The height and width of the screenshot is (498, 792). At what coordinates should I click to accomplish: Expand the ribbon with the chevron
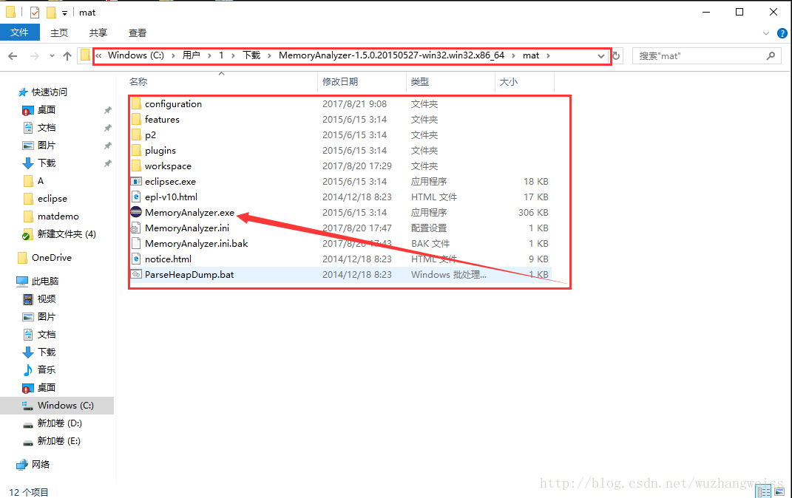[x=765, y=33]
